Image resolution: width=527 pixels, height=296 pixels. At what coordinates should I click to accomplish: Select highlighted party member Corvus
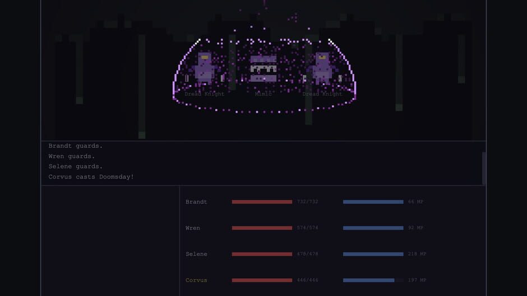coord(196,280)
